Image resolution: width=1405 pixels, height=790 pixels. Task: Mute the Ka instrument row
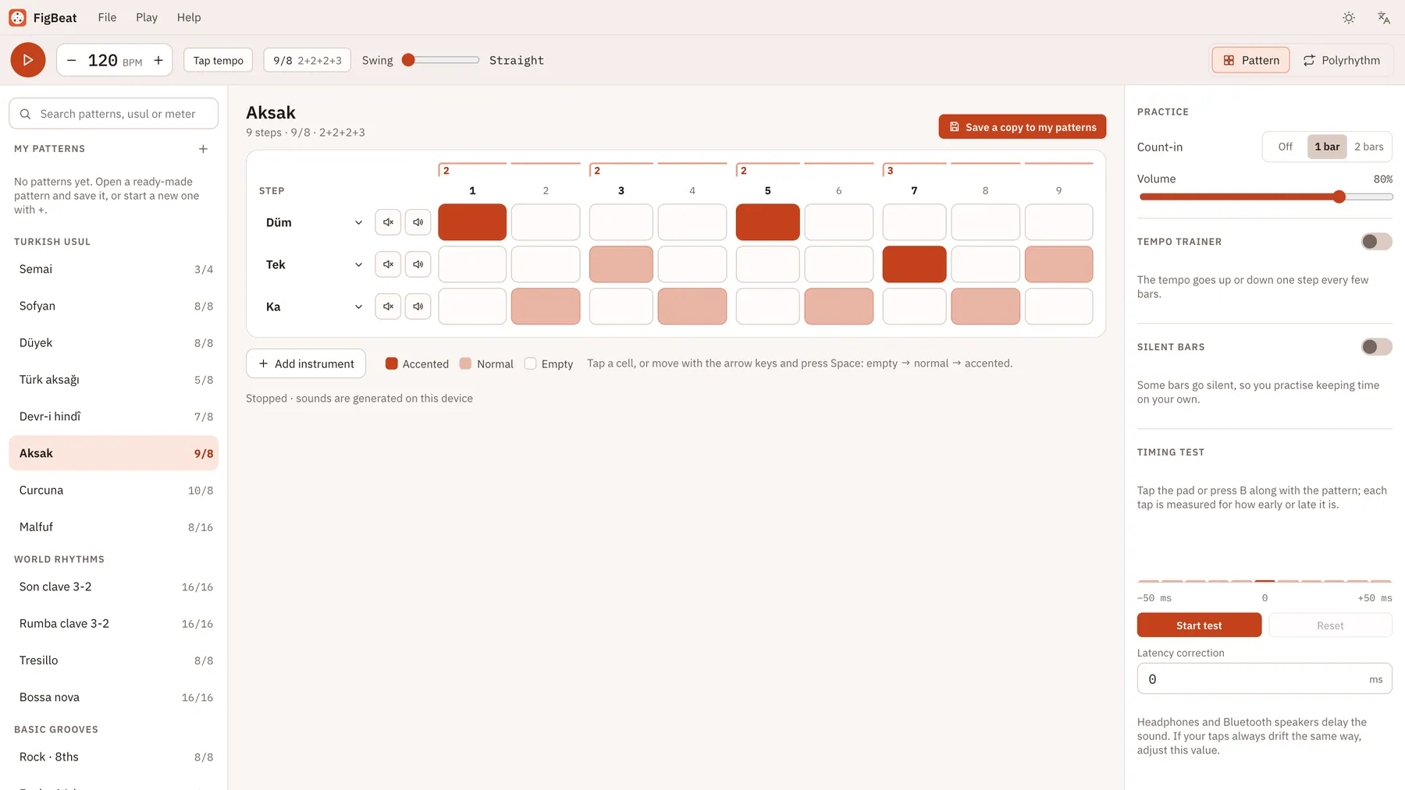(388, 306)
